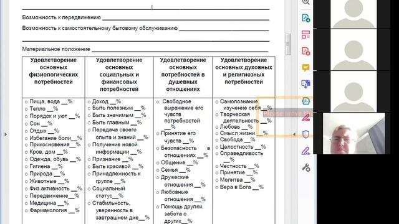
Task: Click header 'Удовлетворение основных социальных и финансовых потребностей'
Action: coord(119,75)
